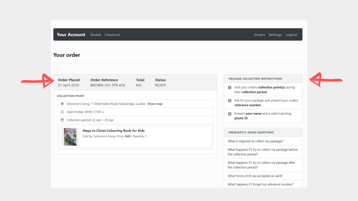358x201 pixels.
Task: Go to Checkout
Action: click(x=112, y=35)
